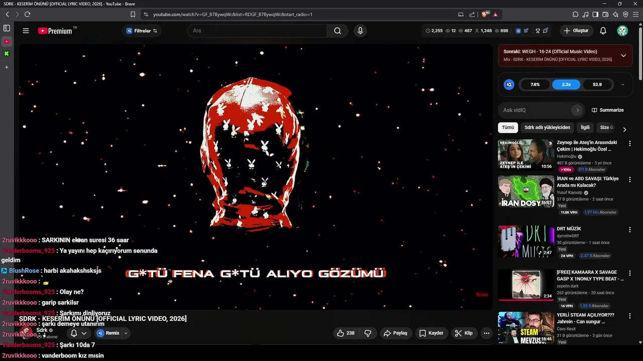Start a search with the magnifier button

[338, 31]
